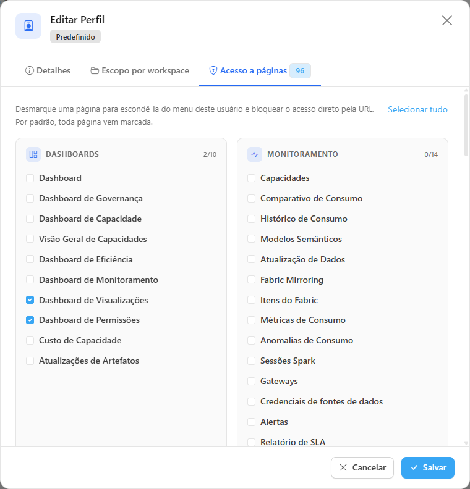Tick the Alertas checkbox
470x489 pixels.
point(252,422)
